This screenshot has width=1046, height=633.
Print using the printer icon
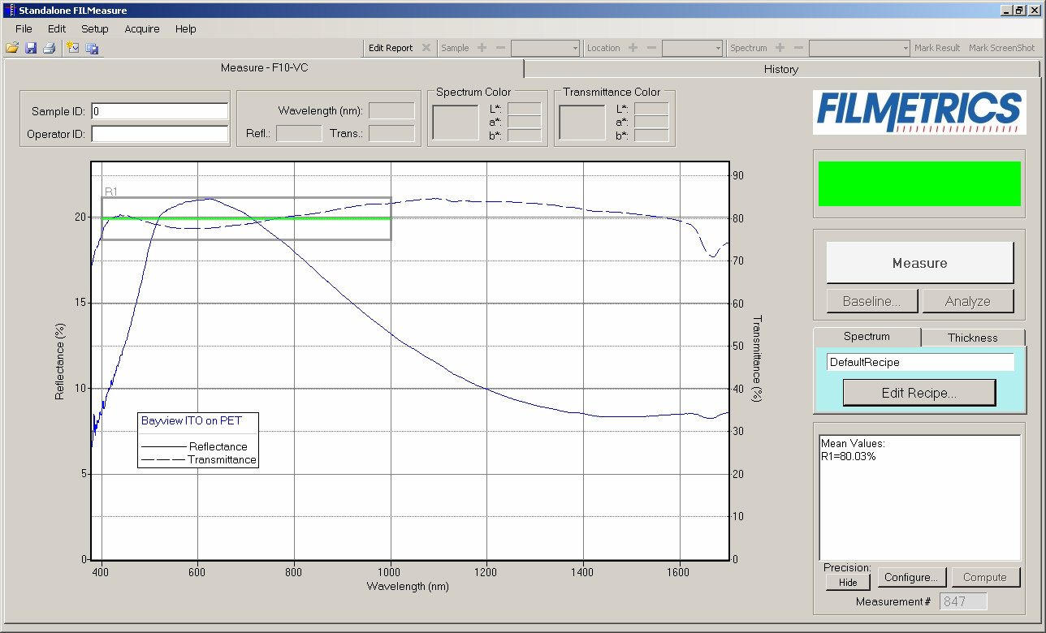pos(49,48)
